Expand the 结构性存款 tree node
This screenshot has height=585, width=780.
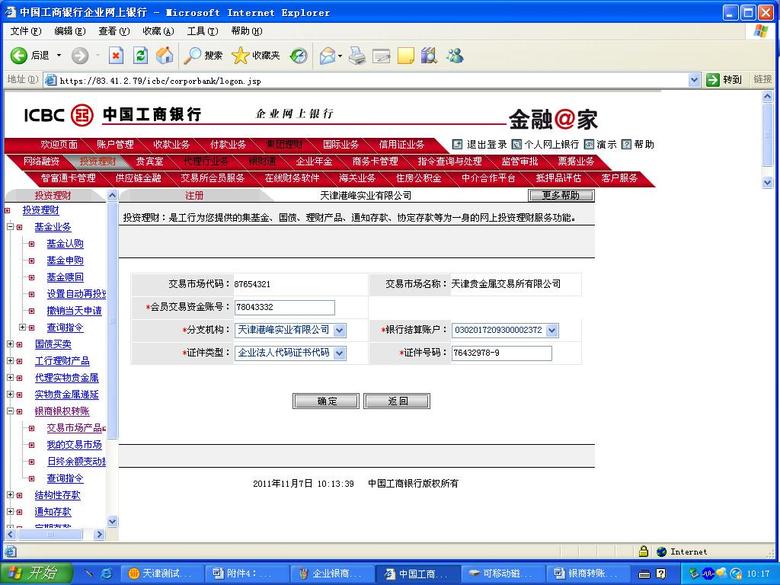[x=10, y=495]
